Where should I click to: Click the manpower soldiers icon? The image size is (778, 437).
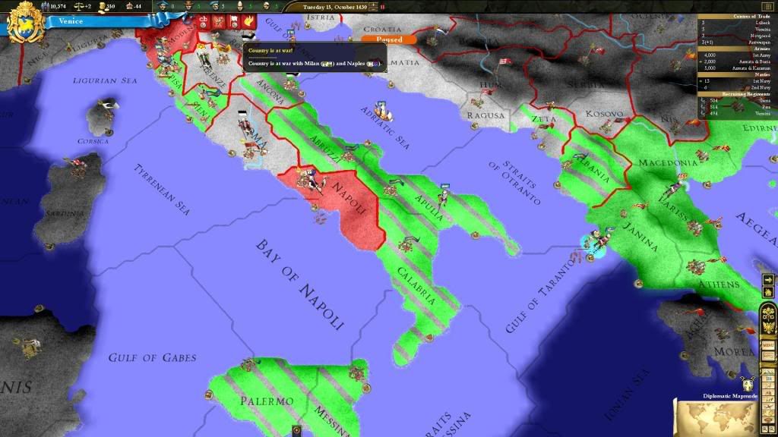44,7
